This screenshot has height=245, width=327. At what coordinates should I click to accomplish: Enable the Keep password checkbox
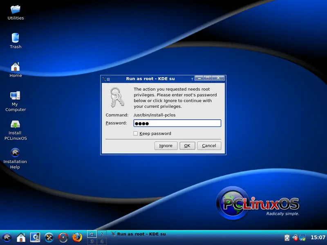coord(136,134)
